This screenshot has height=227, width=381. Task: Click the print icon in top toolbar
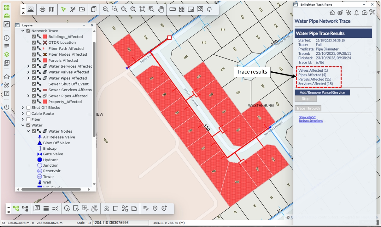click(42, 9)
